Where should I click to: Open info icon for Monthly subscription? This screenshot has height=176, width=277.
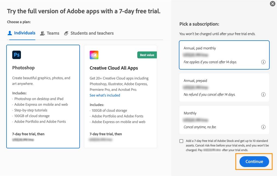point(263,127)
